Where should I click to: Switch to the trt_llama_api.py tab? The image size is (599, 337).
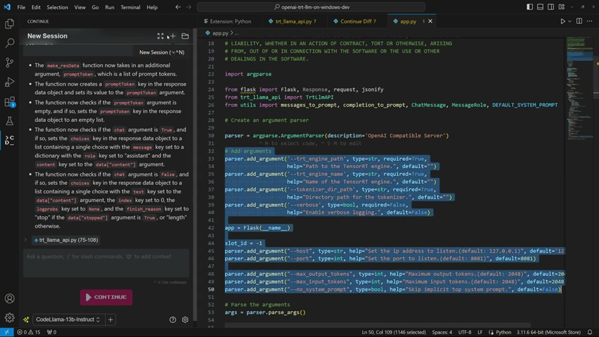tap(292, 21)
